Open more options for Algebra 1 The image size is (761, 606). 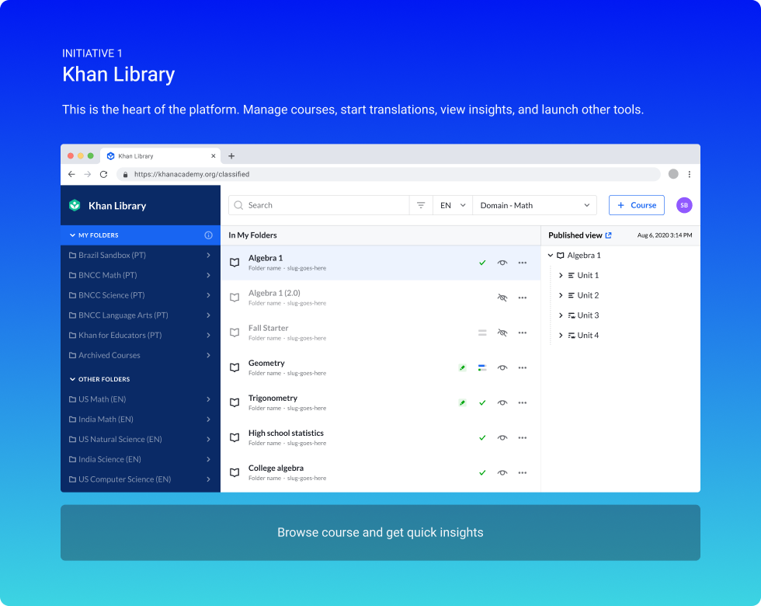522,263
